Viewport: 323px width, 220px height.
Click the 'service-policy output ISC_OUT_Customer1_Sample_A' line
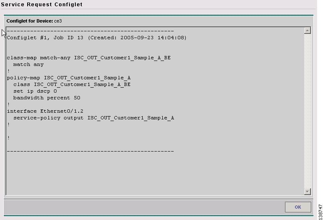tap(94, 118)
